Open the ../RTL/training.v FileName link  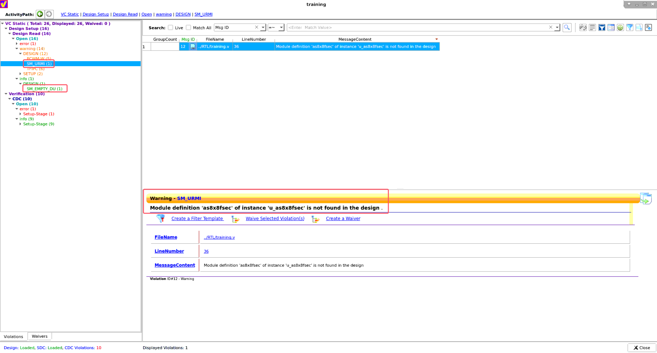tap(219, 237)
